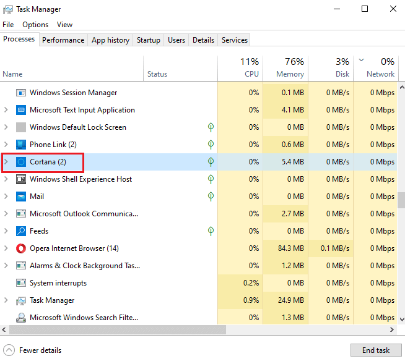Select the Processes tab

(19, 39)
